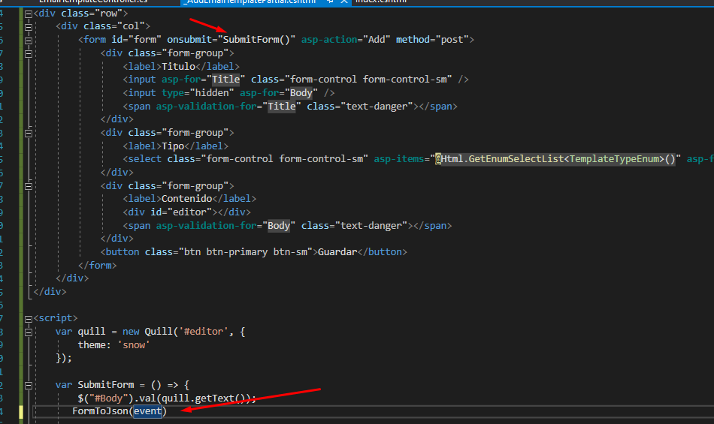Click the asp-items attribute name
The image size is (714, 424).
[399, 159]
